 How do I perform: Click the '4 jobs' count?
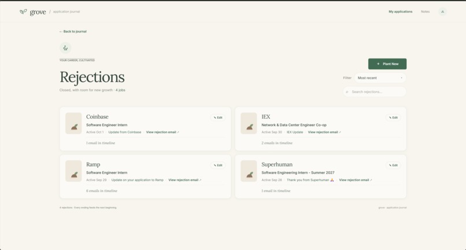click(120, 90)
